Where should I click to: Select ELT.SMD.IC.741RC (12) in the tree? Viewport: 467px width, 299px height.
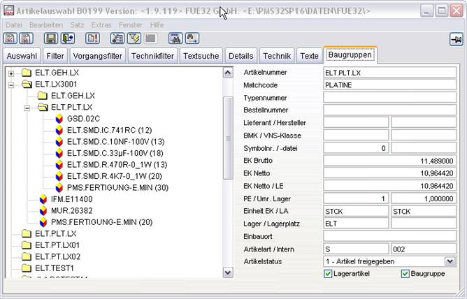coord(109,130)
